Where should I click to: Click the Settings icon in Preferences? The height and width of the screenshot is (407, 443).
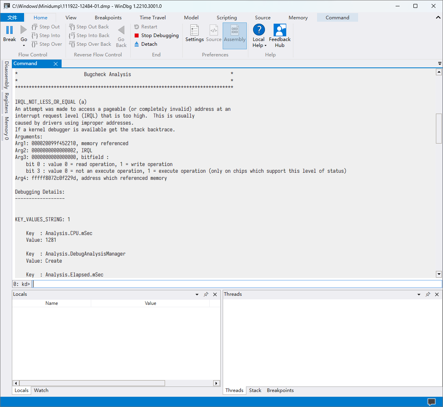click(194, 30)
